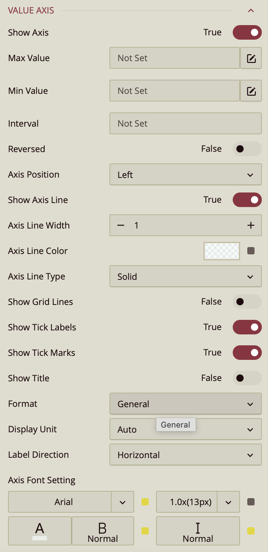Click the edit icon beside Max Value
The height and width of the screenshot is (552, 268).
tap(251, 58)
